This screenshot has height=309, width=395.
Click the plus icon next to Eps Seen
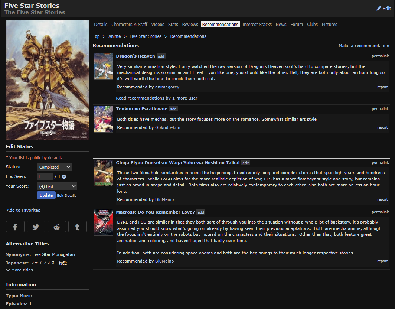(x=64, y=177)
